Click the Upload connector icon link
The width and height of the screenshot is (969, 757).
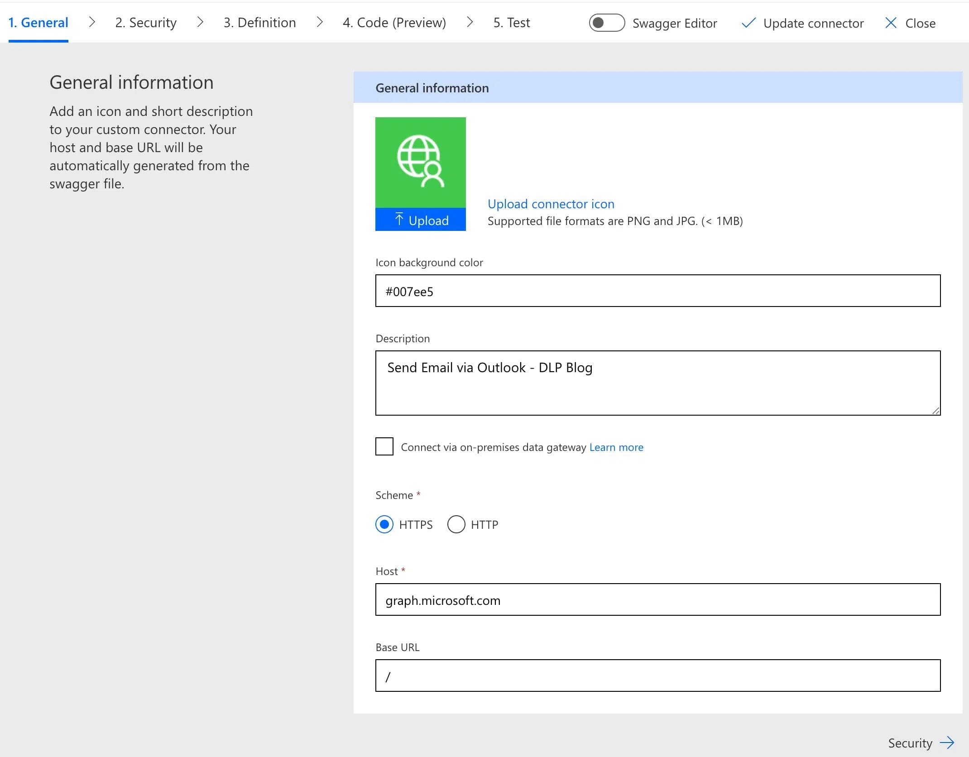[x=551, y=204]
